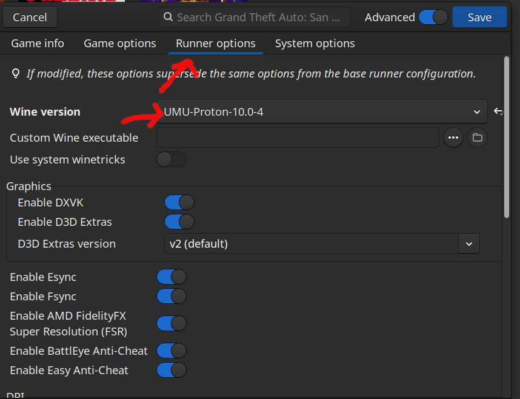Click the lightbulb hint icon

(16, 73)
